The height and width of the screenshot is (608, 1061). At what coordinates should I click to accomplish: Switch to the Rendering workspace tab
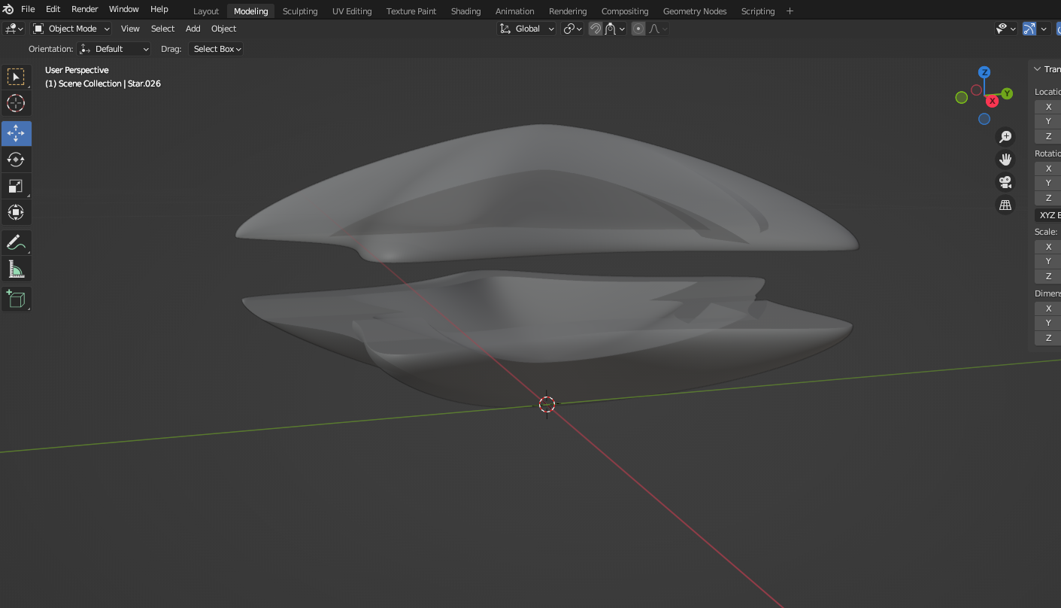568,11
